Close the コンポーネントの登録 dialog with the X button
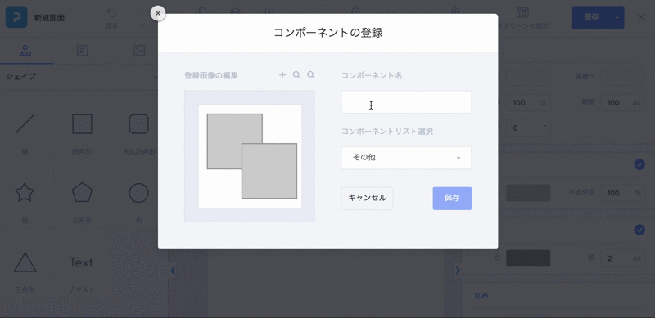This screenshot has width=655, height=318. [x=157, y=13]
